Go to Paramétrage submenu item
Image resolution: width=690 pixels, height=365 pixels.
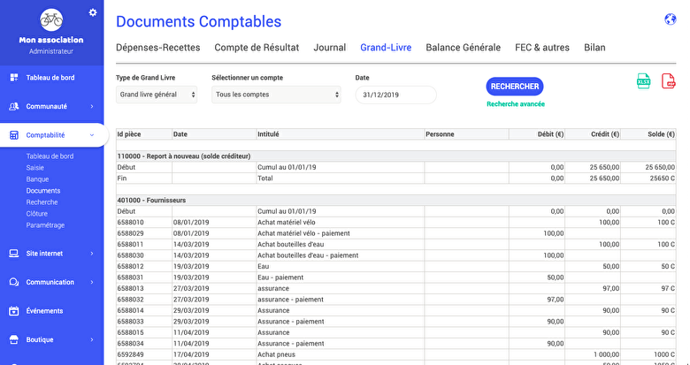pos(45,225)
